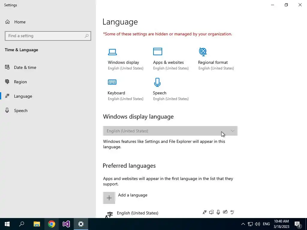Click the Preferred languages heading
Image resolution: width=307 pixels, height=230 pixels.
pos(129,166)
